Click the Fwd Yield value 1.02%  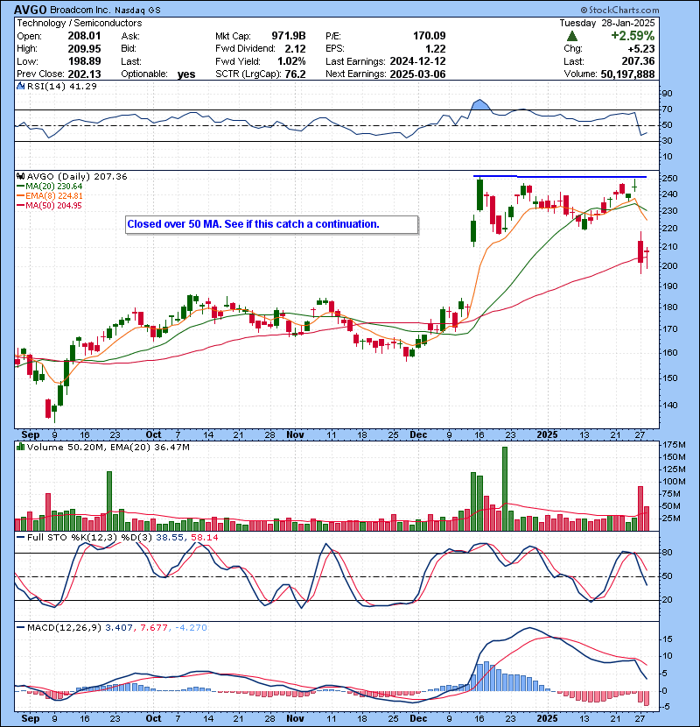point(291,61)
